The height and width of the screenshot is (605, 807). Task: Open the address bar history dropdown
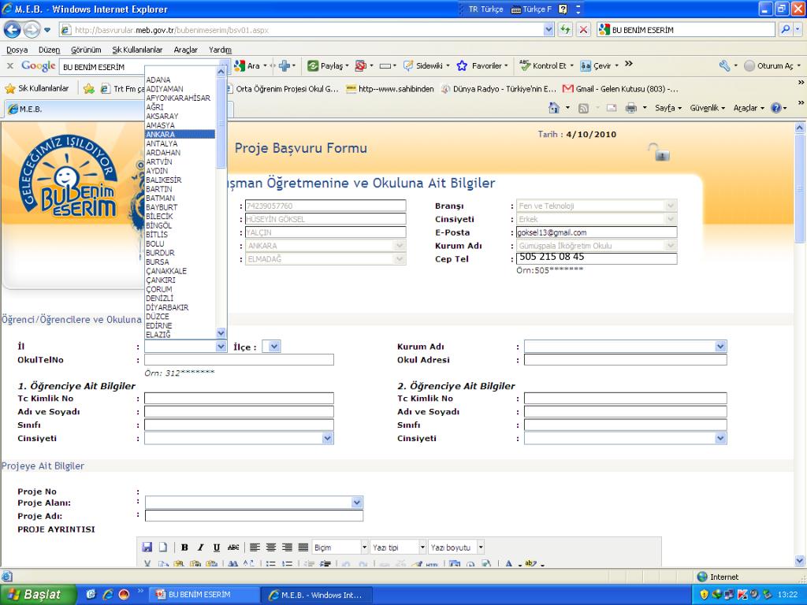[x=549, y=30]
